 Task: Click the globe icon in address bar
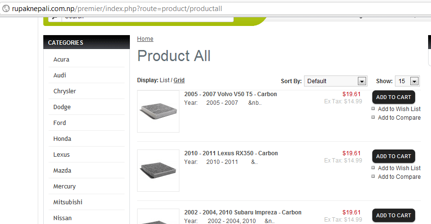[6, 9]
